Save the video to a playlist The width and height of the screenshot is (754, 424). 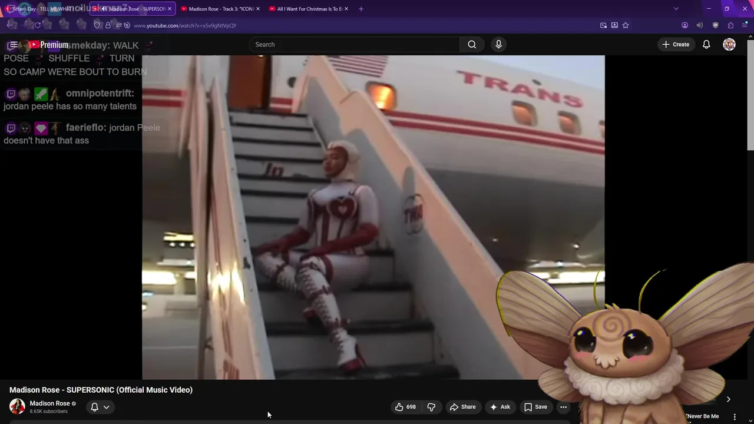pyautogui.click(x=535, y=407)
